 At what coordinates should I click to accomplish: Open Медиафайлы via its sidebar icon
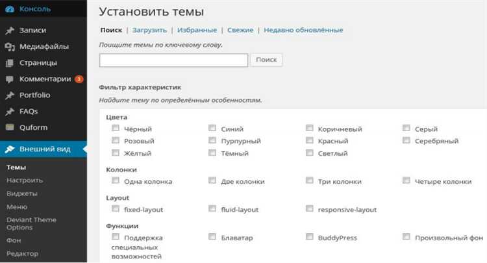tap(9, 47)
